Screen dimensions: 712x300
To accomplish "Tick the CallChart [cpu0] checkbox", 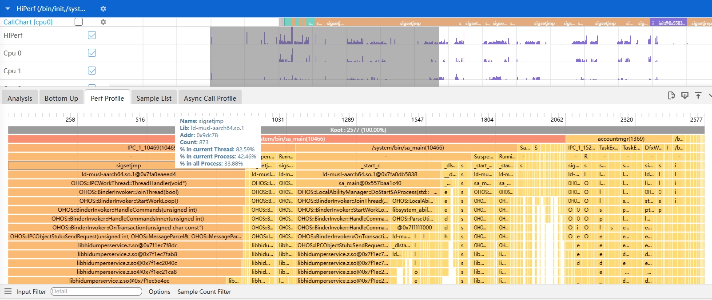I will click(x=79, y=22).
